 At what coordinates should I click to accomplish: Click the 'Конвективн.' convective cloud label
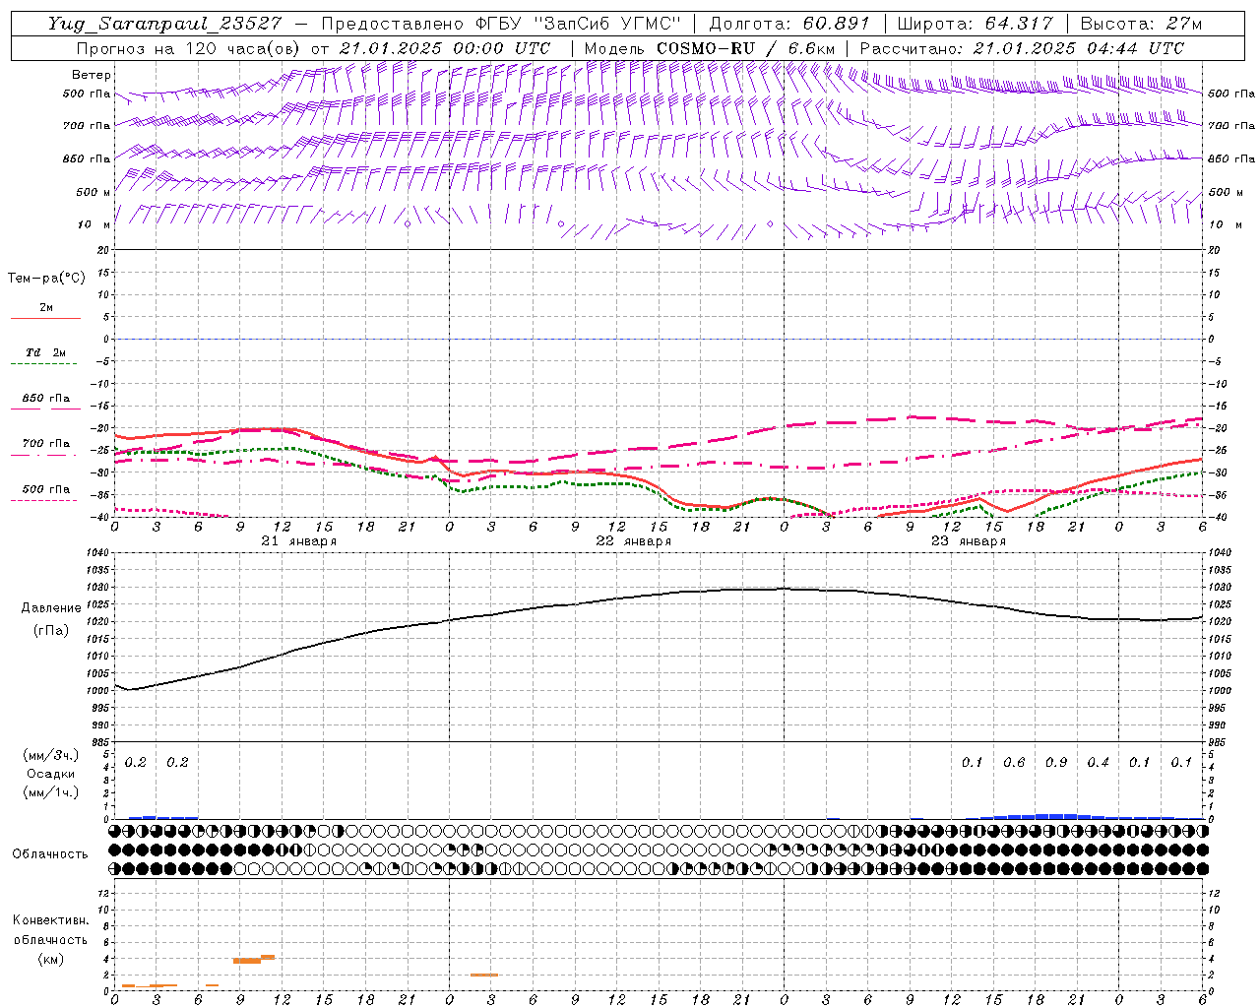point(50,921)
